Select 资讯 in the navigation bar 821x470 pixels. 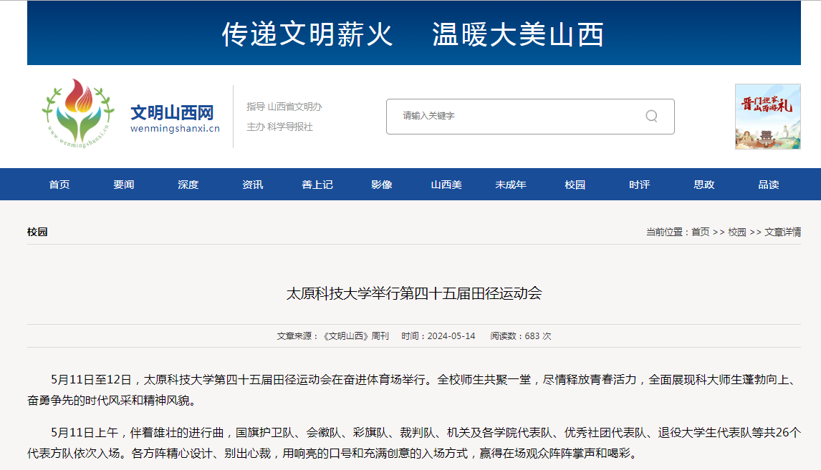253,185
